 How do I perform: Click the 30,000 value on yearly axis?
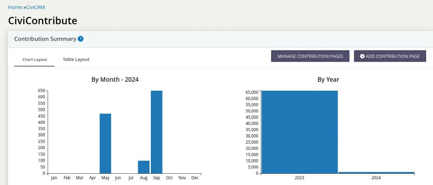tap(252, 136)
